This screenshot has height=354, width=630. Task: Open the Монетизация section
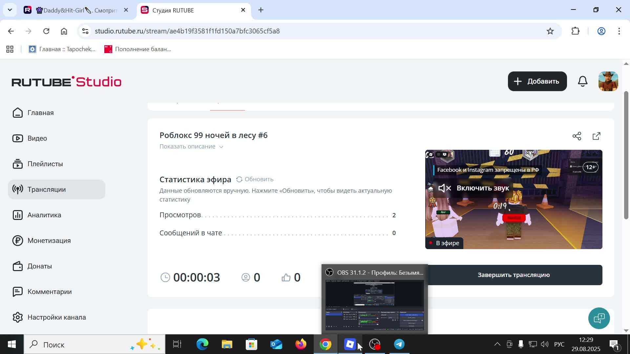pos(49,240)
